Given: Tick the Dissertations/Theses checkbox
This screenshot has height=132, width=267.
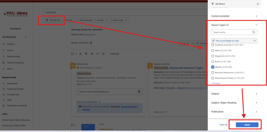Looking at the screenshot, I should 213,78.
